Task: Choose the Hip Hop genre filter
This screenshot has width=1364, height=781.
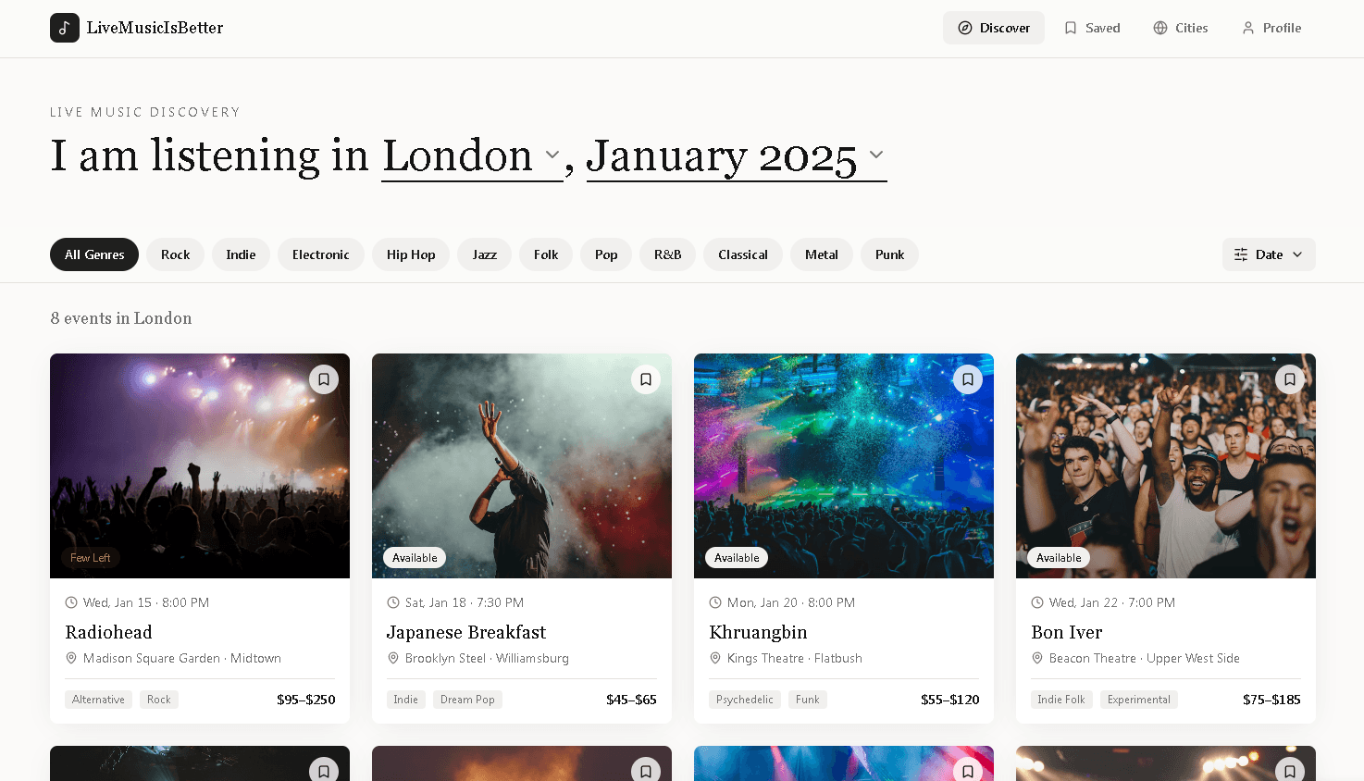Action: 411,254
